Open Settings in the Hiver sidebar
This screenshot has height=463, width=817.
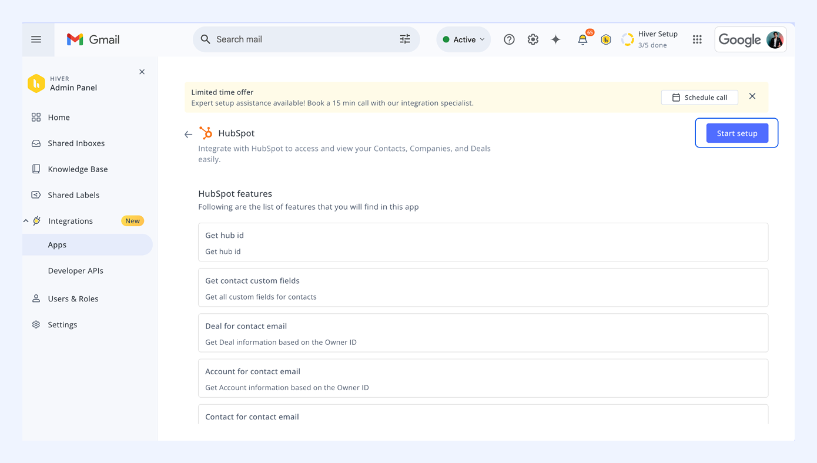[x=62, y=324]
